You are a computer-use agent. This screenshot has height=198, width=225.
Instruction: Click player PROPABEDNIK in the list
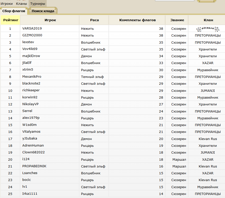[x=34, y=166]
